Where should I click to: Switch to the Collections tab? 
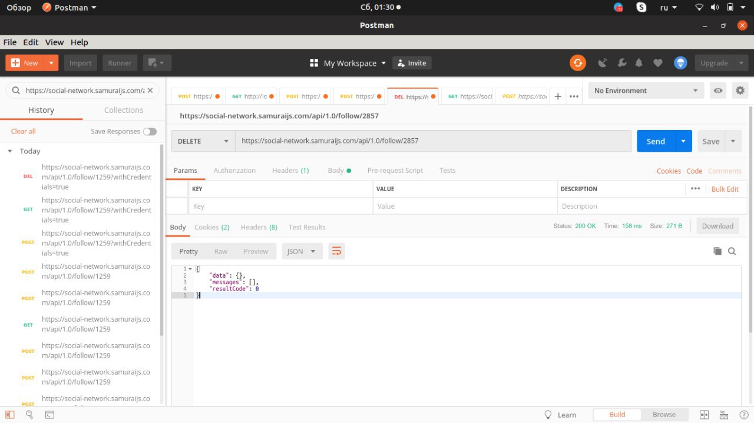[x=124, y=110]
